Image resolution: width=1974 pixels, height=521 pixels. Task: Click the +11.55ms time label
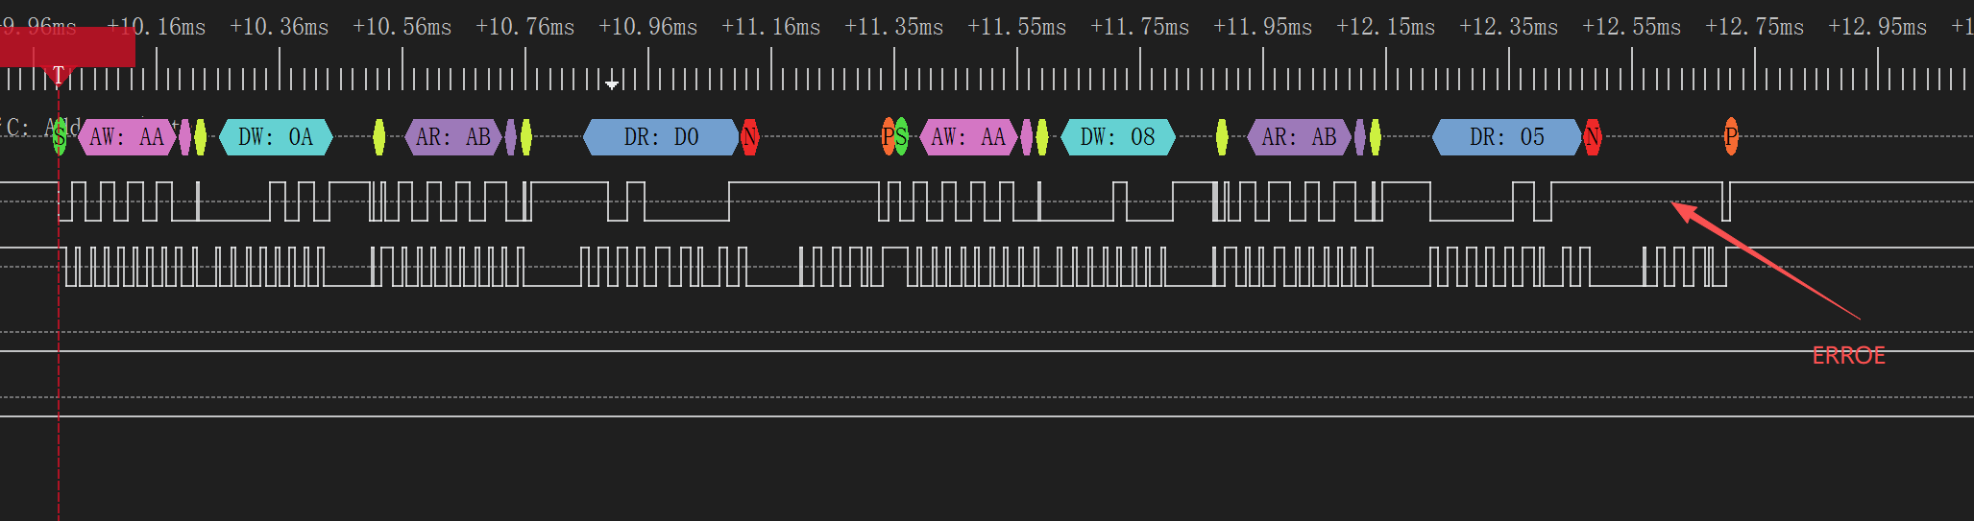pyautogui.click(x=1017, y=27)
